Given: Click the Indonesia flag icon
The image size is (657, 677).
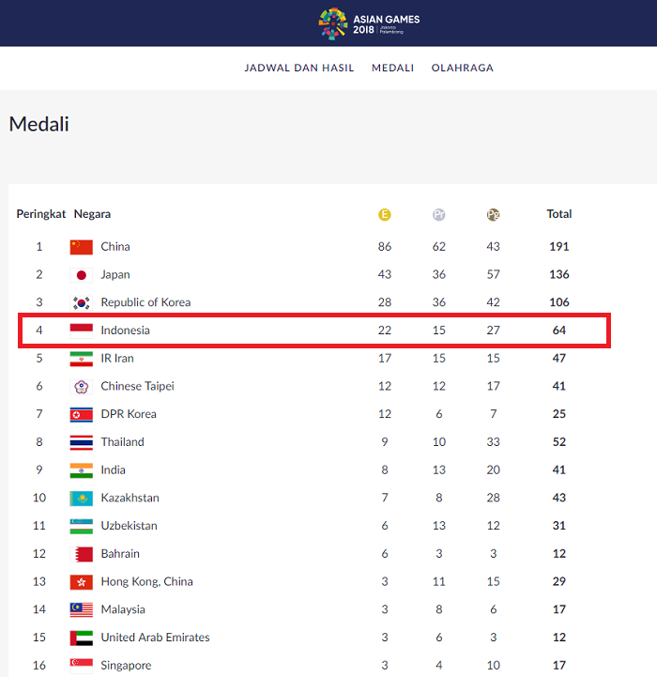Looking at the screenshot, I should 81,331.
